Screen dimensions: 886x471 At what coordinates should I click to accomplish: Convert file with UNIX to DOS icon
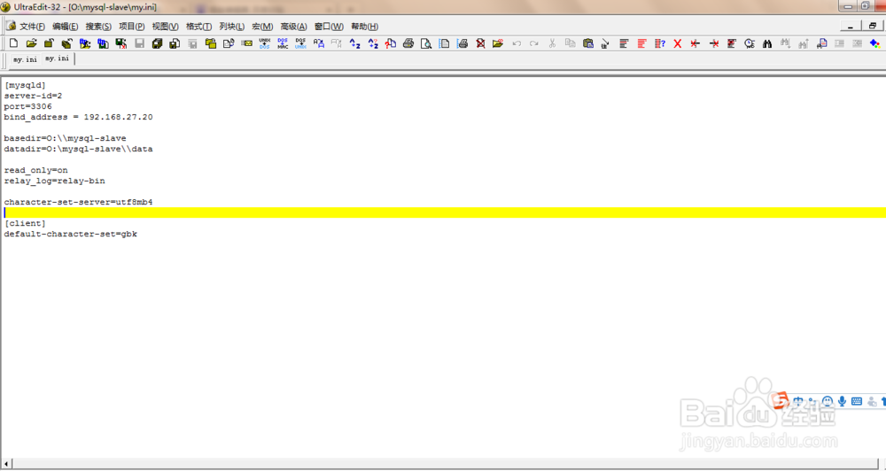tap(264, 43)
